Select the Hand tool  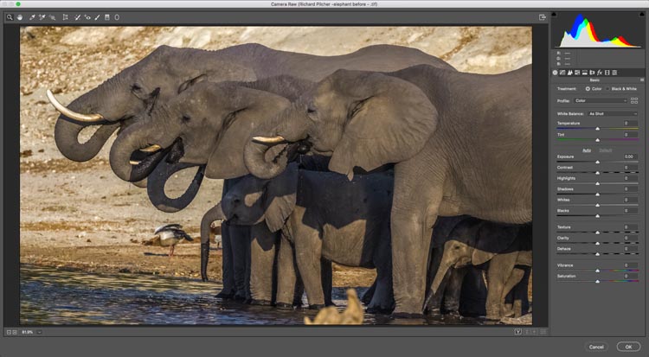[x=19, y=17]
